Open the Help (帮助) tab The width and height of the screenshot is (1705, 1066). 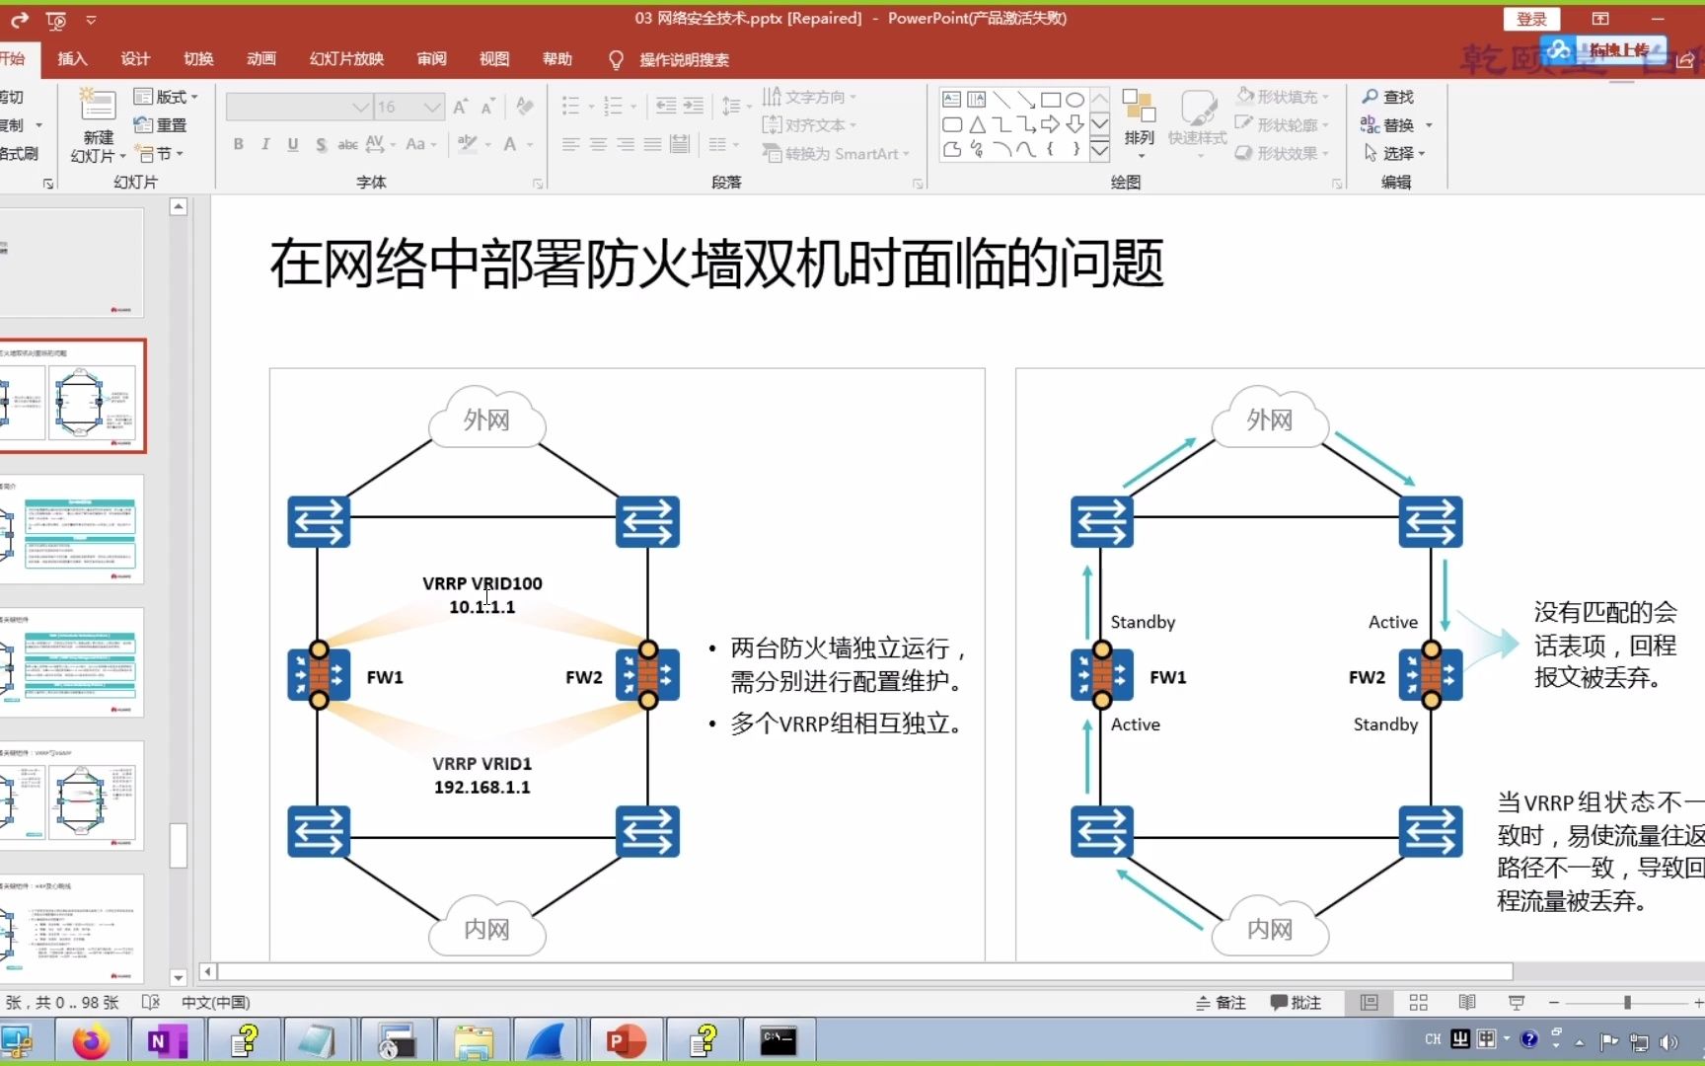[557, 59]
